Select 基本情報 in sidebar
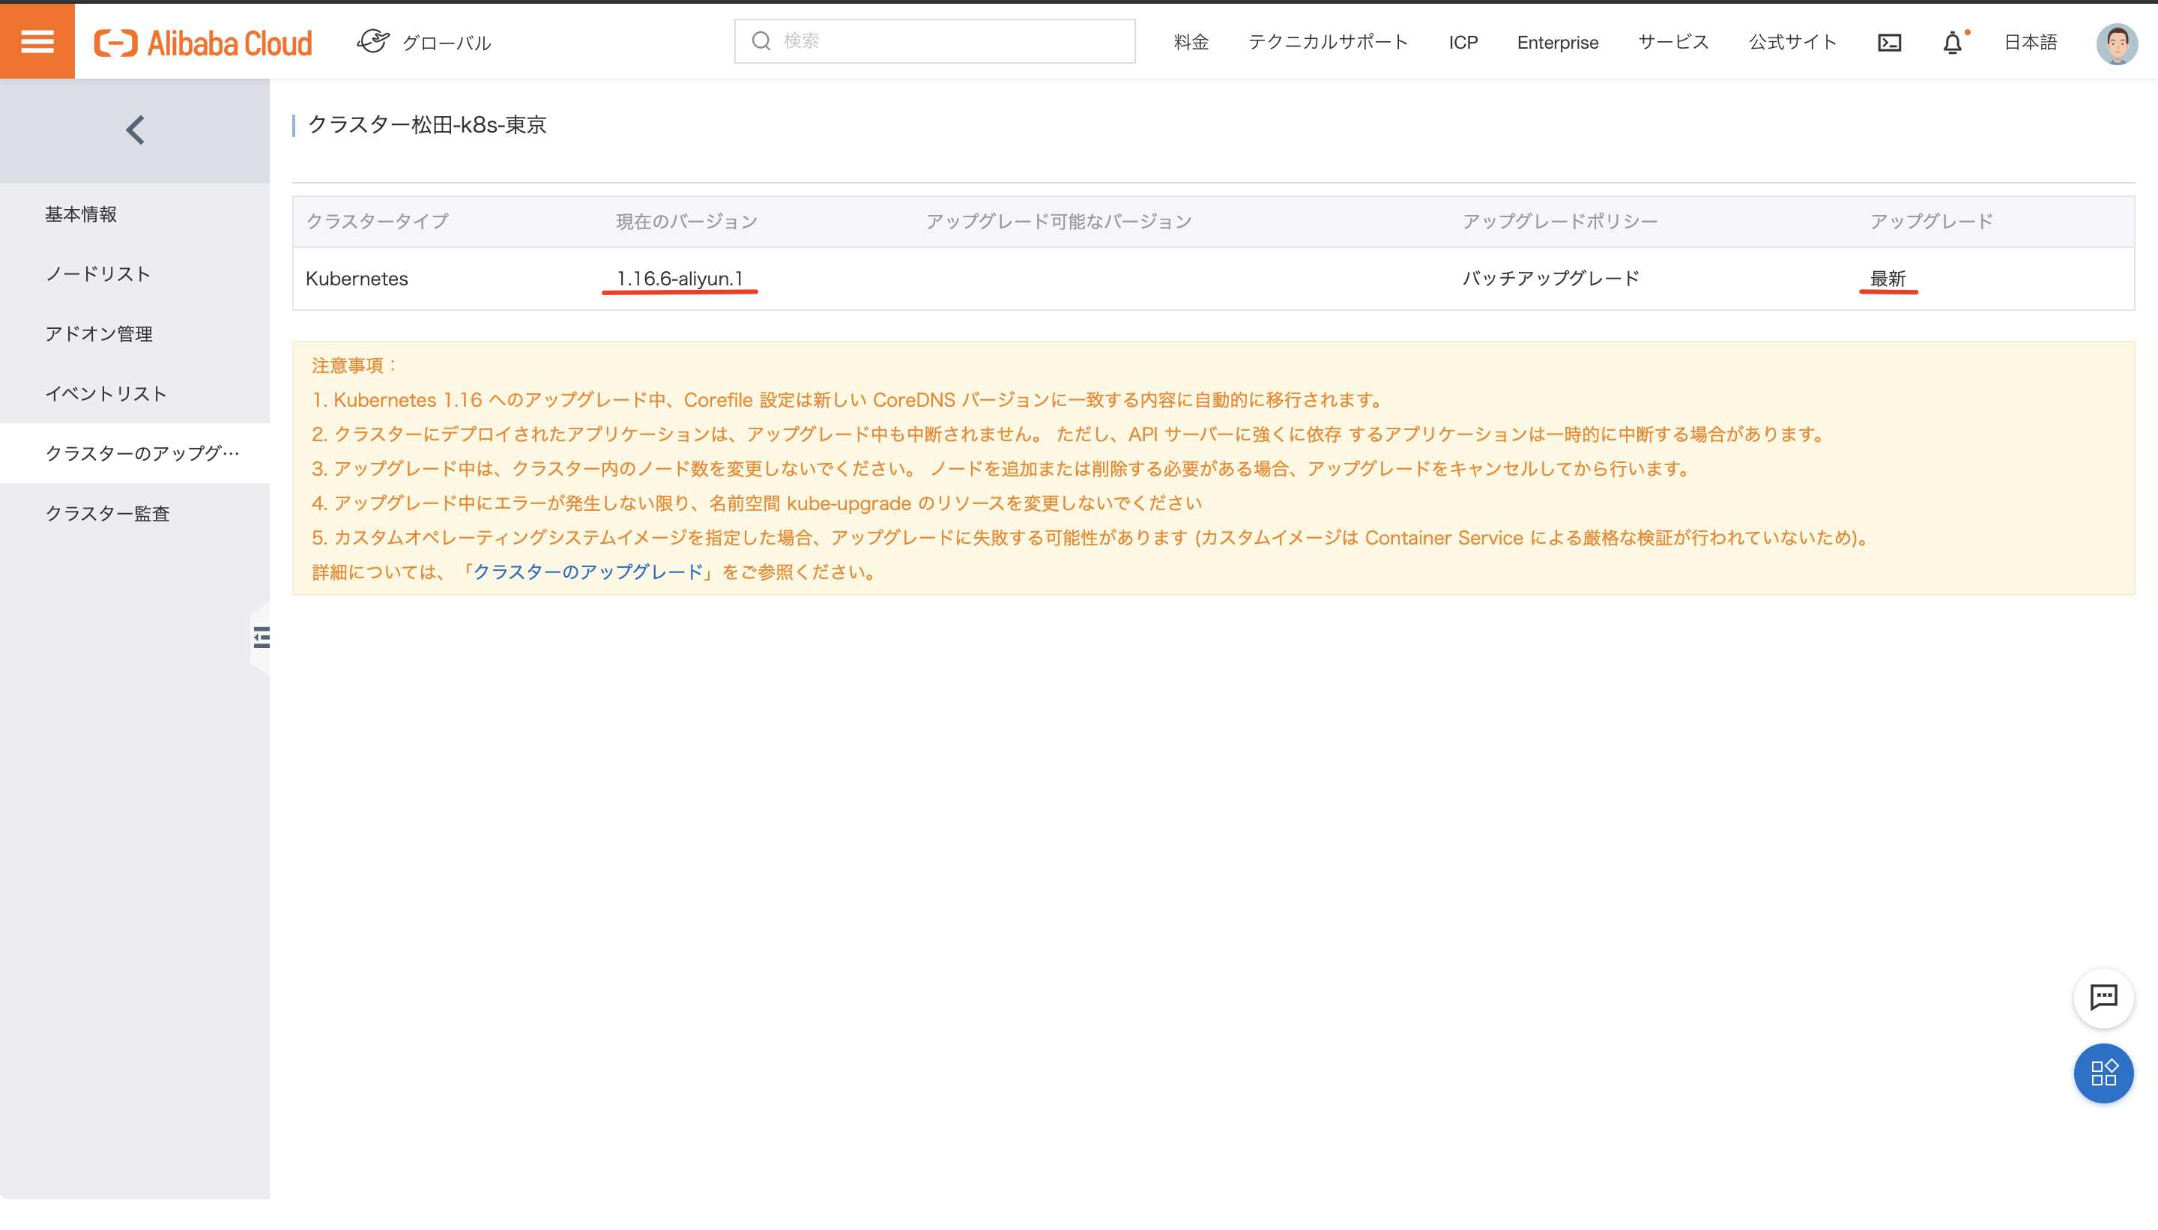This screenshot has height=1230, width=2158. 81,214
